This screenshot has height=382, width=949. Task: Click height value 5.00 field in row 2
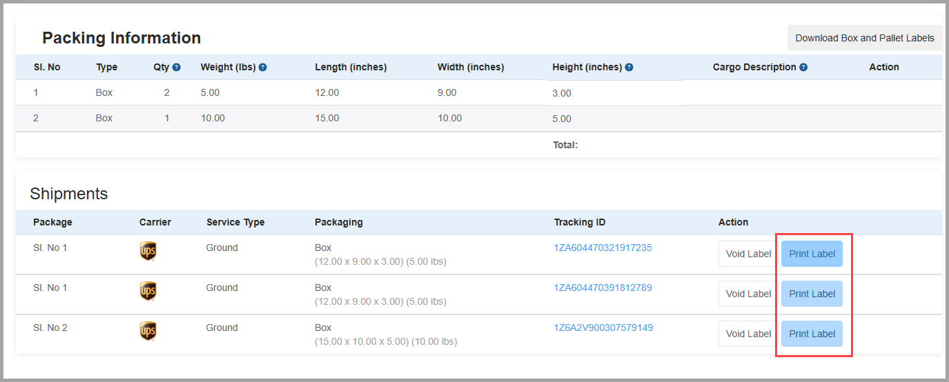[614, 119]
